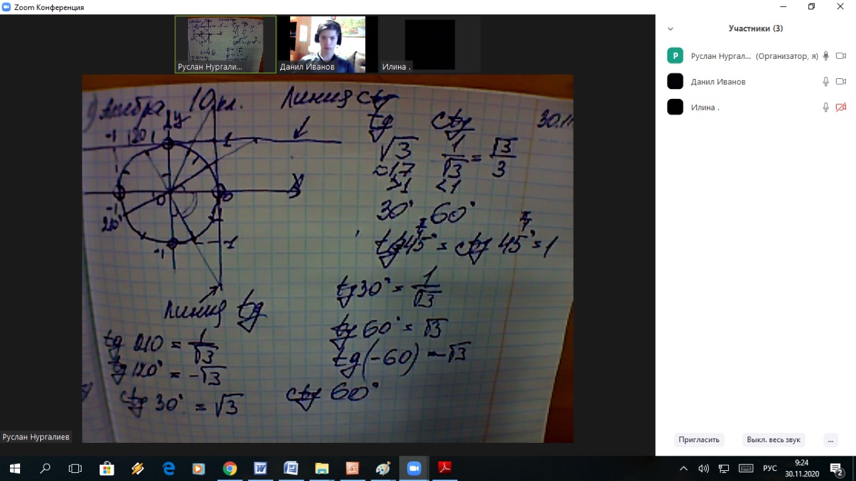Select Данил Иванов video thumbnail
The width and height of the screenshot is (856, 481).
(328, 44)
